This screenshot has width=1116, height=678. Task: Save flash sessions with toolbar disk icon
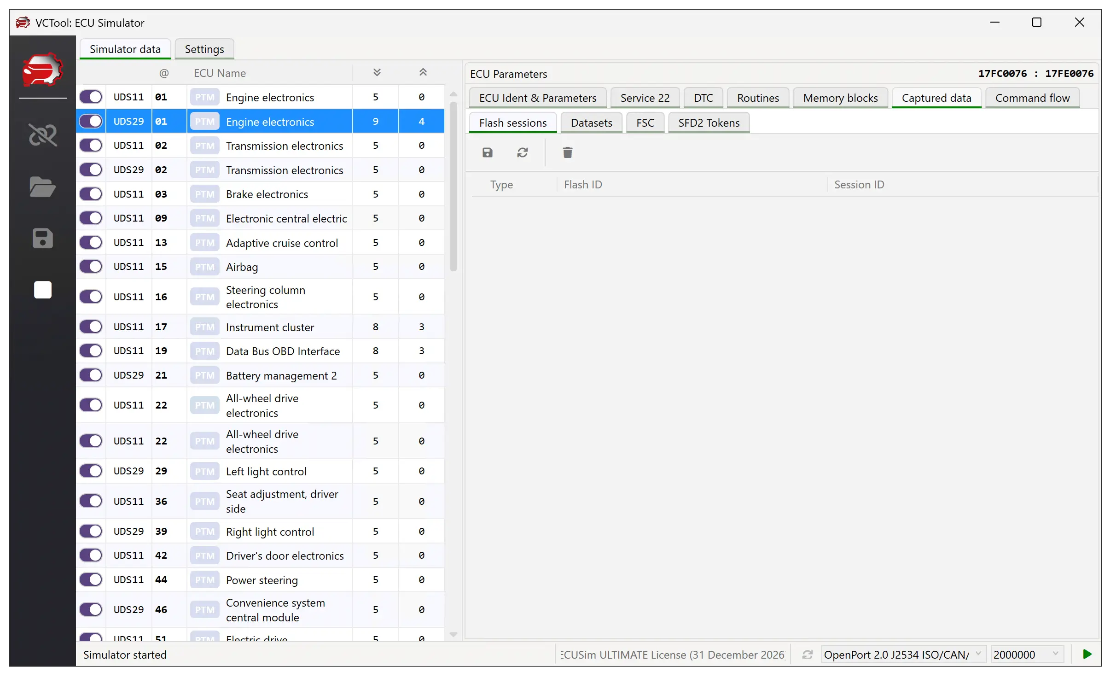click(488, 152)
